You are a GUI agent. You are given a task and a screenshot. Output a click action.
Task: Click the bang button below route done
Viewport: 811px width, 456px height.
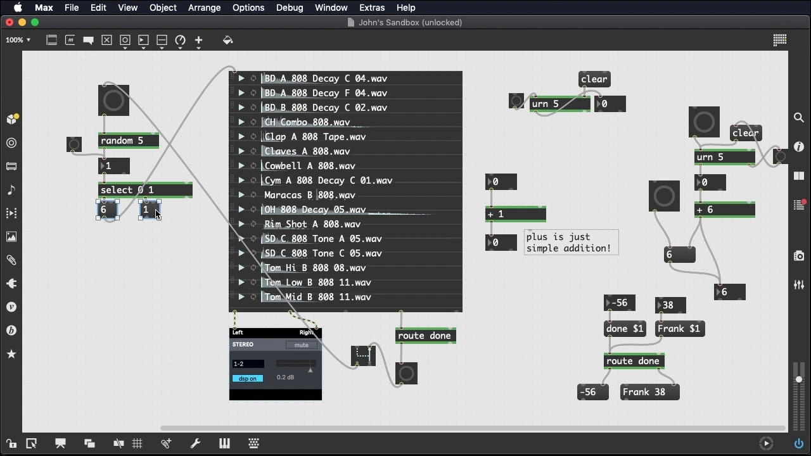[406, 373]
